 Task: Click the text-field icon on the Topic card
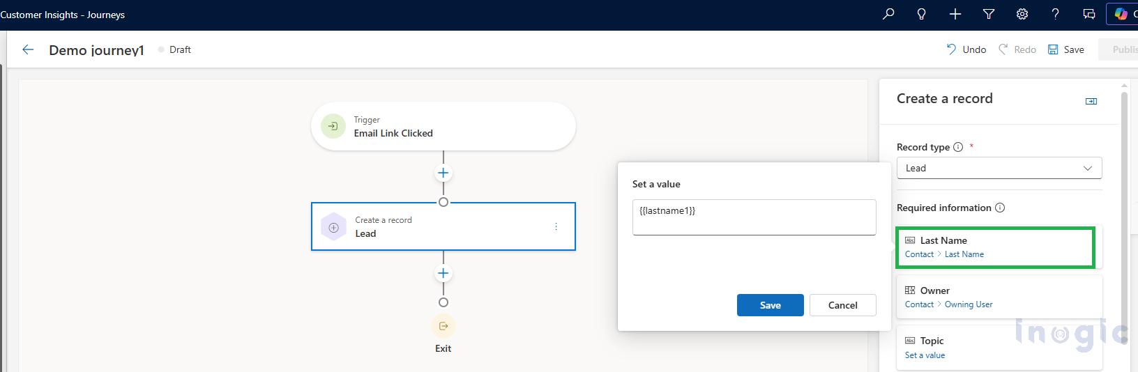[x=910, y=341]
